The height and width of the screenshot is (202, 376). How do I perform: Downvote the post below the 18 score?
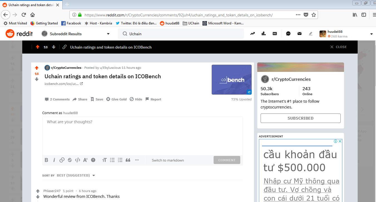[x=37, y=79]
